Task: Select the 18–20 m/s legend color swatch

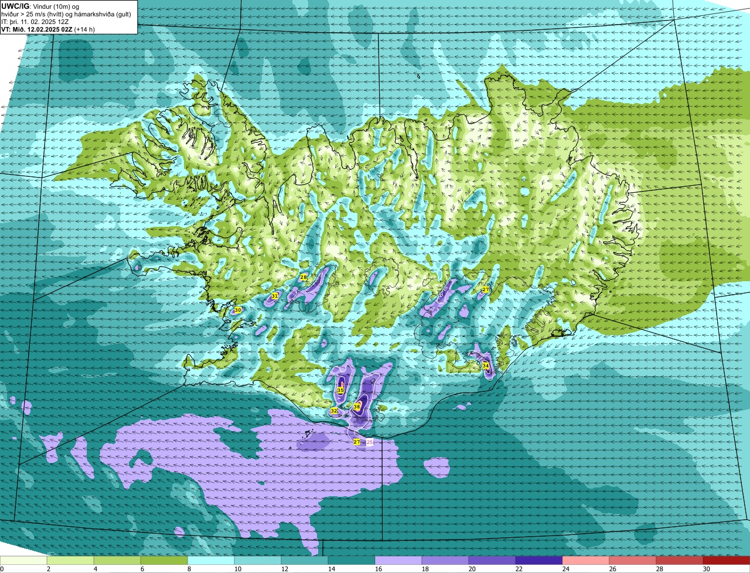Action: point(445,560)
